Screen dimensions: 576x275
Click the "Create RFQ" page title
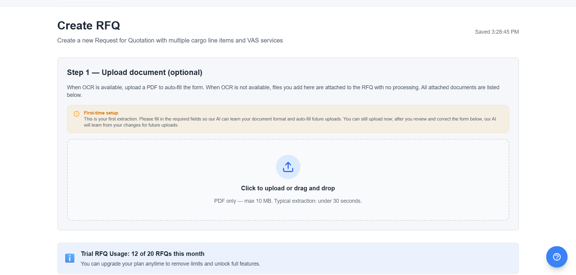[89, 26]
